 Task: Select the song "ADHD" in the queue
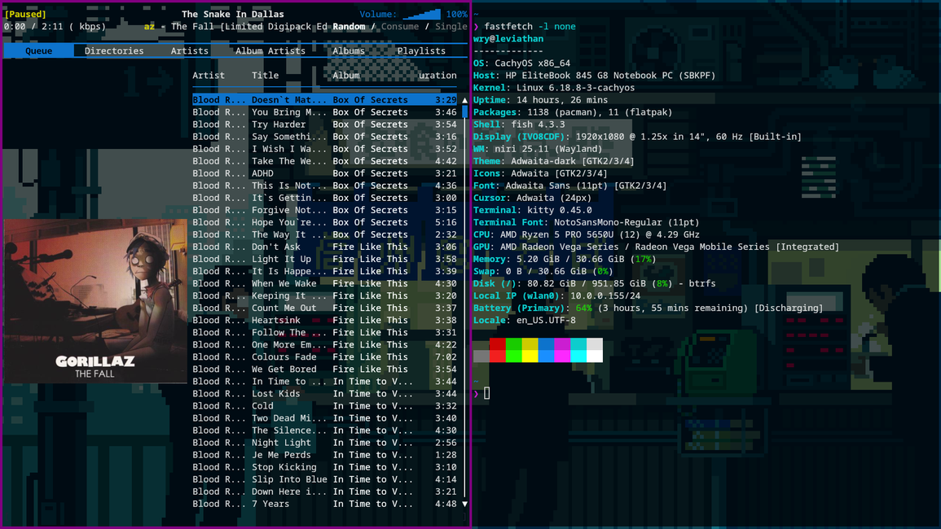[262, 173]
